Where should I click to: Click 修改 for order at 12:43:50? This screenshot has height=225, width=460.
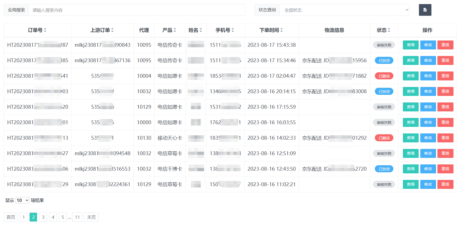pos(428,169)
